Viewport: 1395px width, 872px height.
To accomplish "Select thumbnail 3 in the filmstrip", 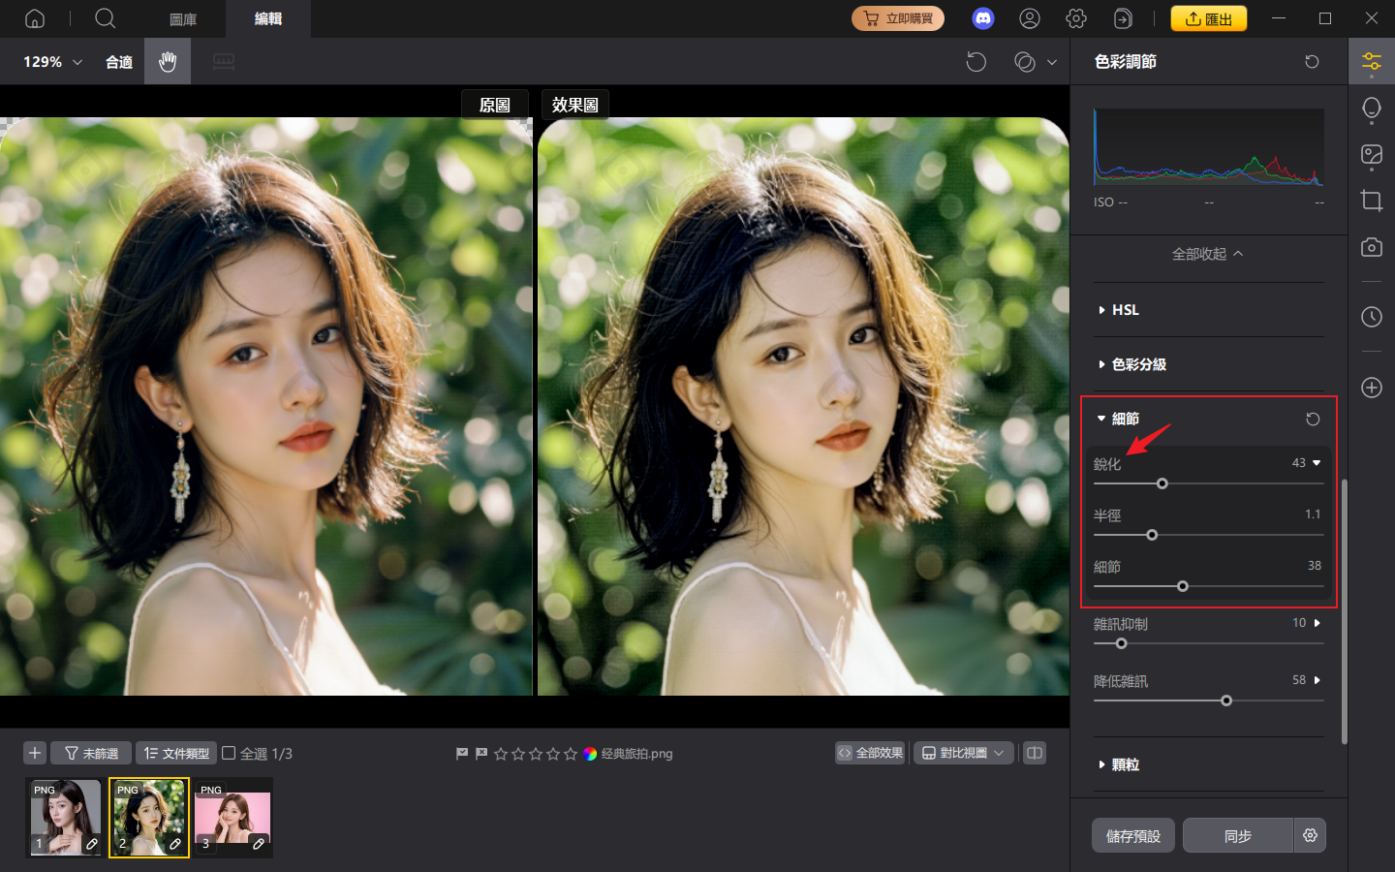I will pos(232,817).
